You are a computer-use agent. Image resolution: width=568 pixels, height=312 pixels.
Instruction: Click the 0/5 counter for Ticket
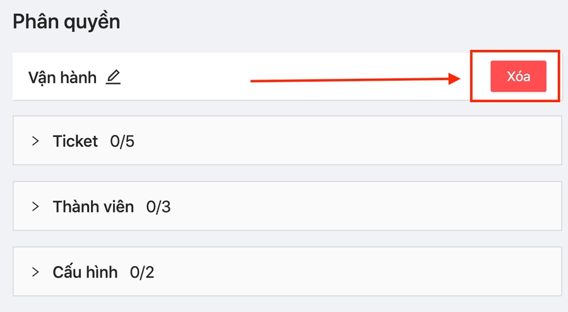pos(122,141)
